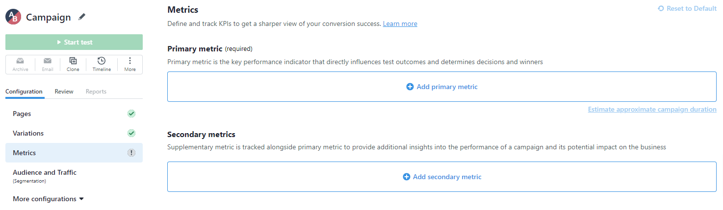Viewport: 723px width, 210px height.
Task: Open the Learn more link
Action: click(400, 23)
